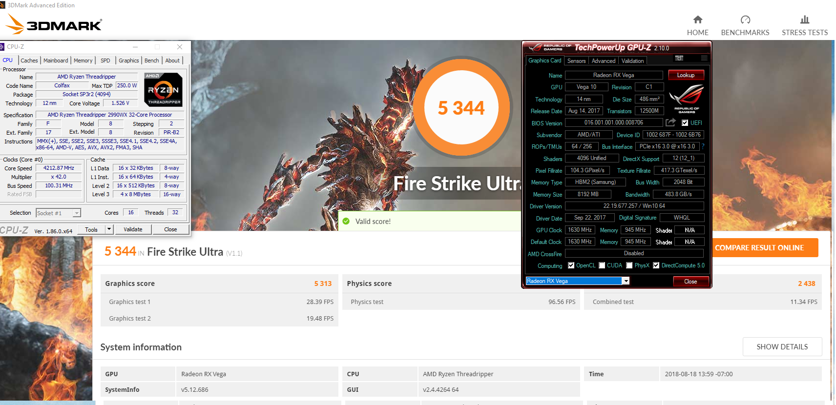Go to HOME in 3DMark
Screen dimensions: 836x405
(x=698, y=32)
